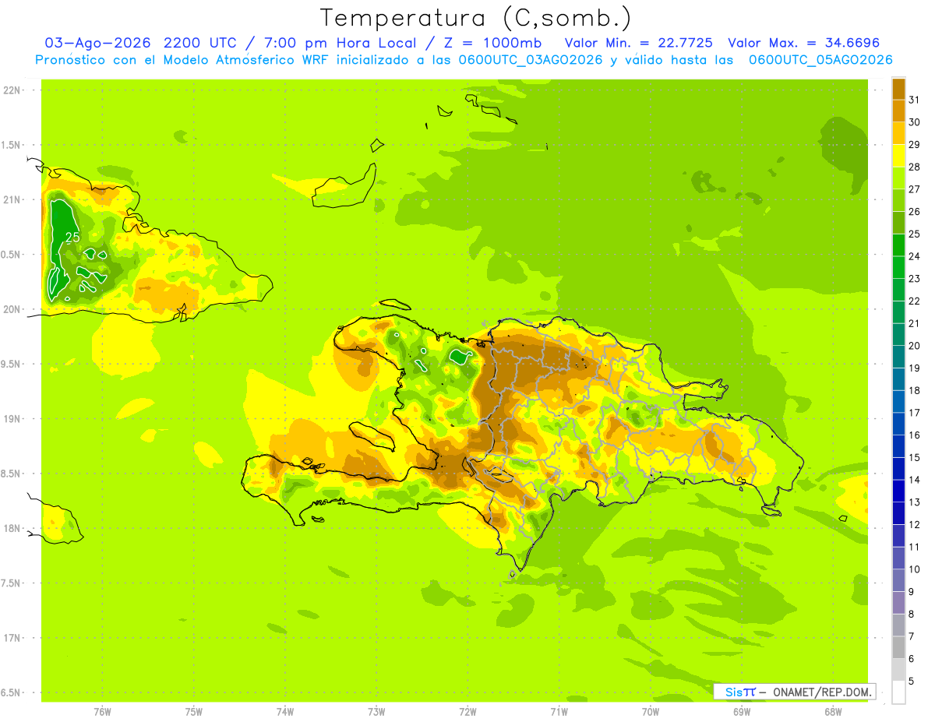Click the '20' value on the color legend
The image size is (935, 722).
click(x=914, y=345)
